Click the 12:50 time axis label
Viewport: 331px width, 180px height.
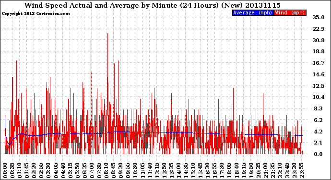point(164,170)
